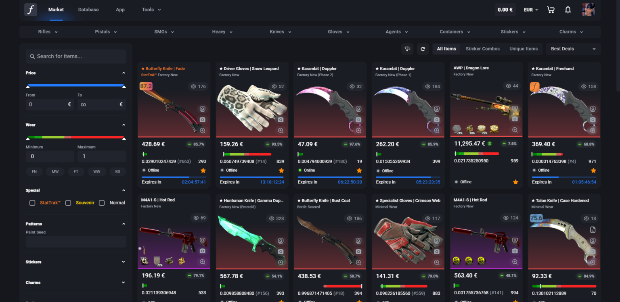This screenshot has width=620, height=302.
Task: Enable the Normal special filter
Action: (102, 203)
